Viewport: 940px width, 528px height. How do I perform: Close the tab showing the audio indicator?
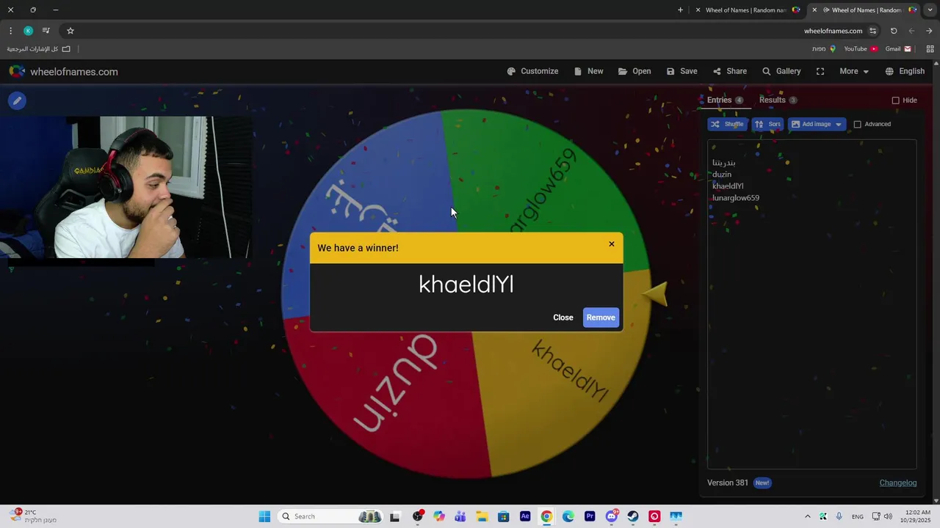coord(814,10)
